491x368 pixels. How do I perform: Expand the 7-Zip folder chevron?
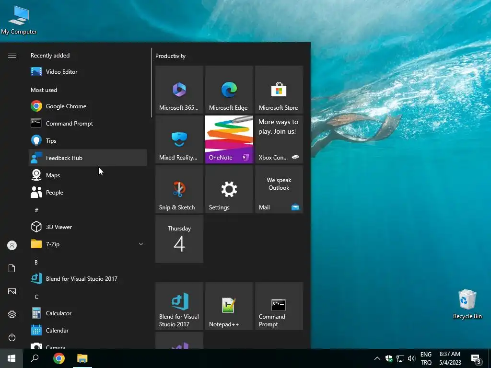tap(141, 244)
